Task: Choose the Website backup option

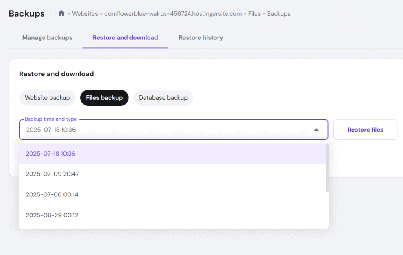Action: (47, 98)
